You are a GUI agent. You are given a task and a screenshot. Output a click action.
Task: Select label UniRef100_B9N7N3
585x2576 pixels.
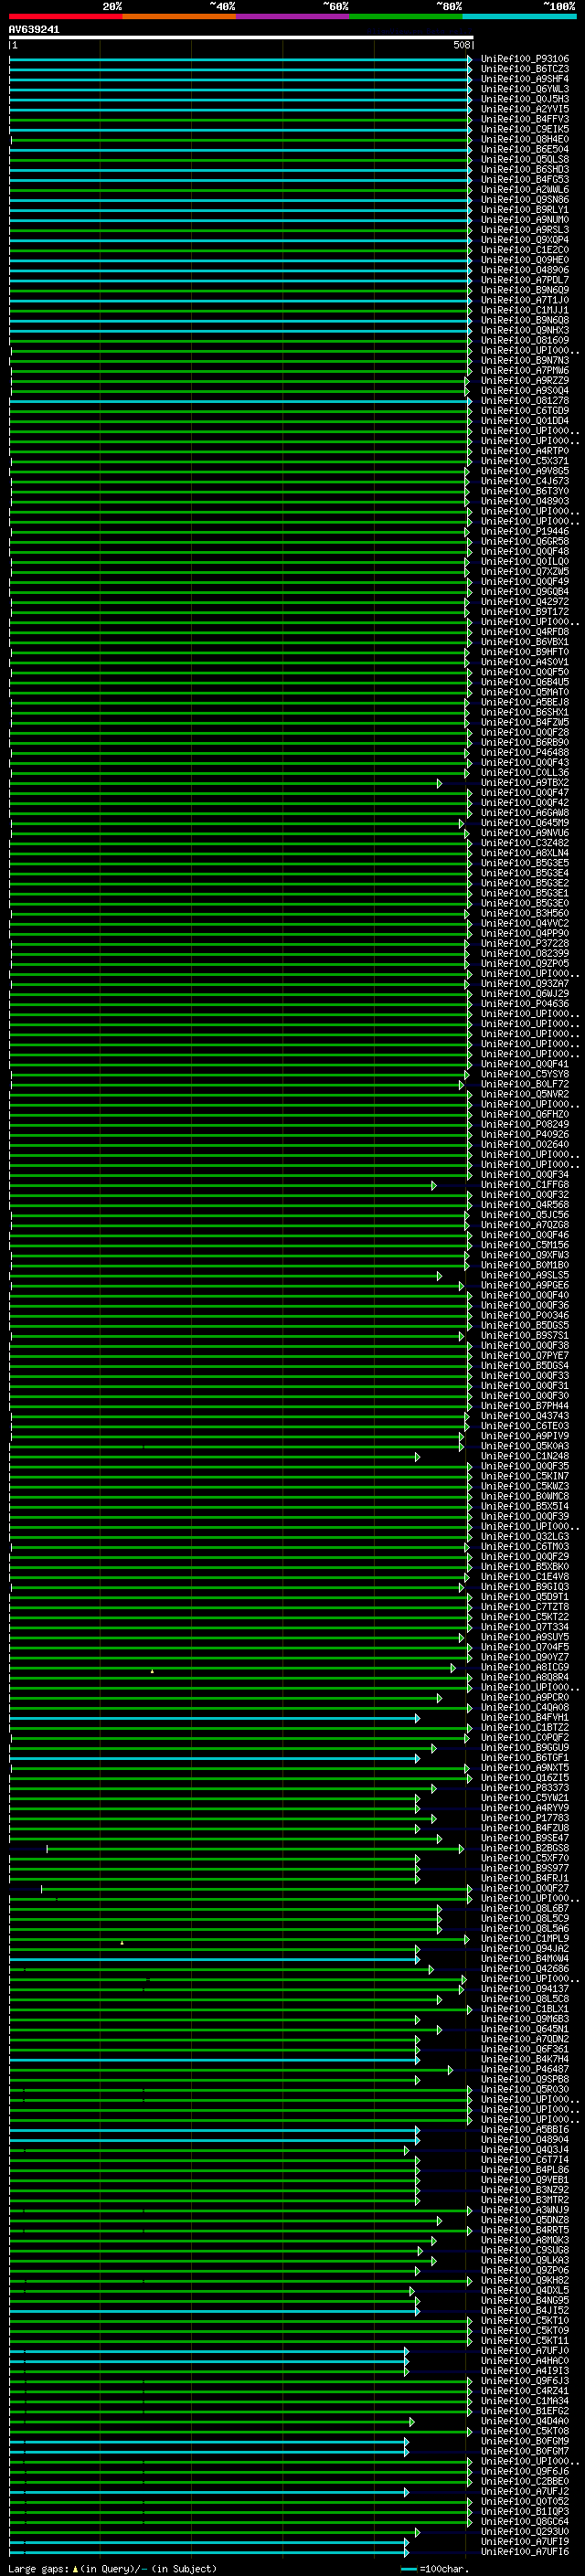click(525, 360)
